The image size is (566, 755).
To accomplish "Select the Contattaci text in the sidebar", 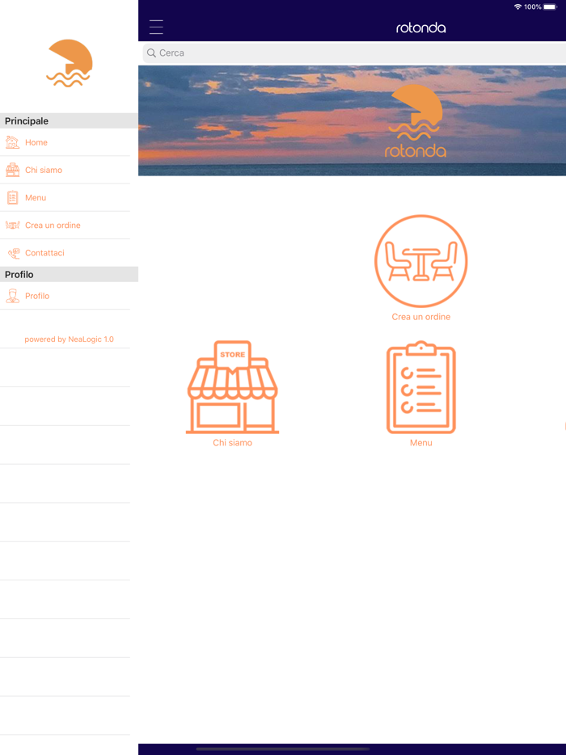I will (x=44, y=253).
